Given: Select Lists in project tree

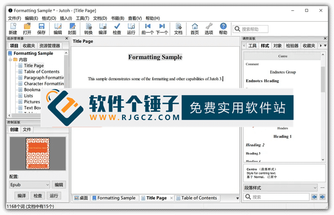Looking at the screenshot, I should pyautogui.click(x=28, y=96).
